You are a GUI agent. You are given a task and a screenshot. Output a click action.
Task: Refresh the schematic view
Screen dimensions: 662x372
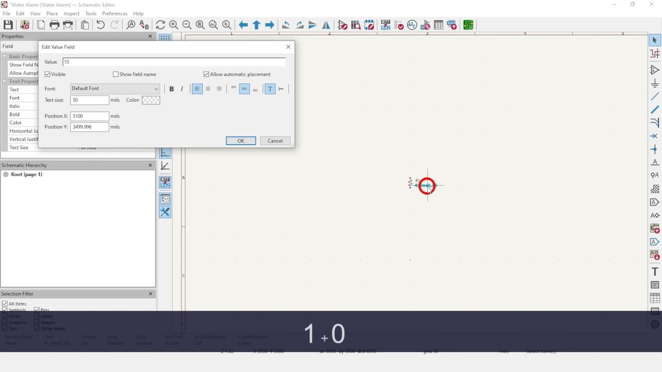[x=160, y=25]
